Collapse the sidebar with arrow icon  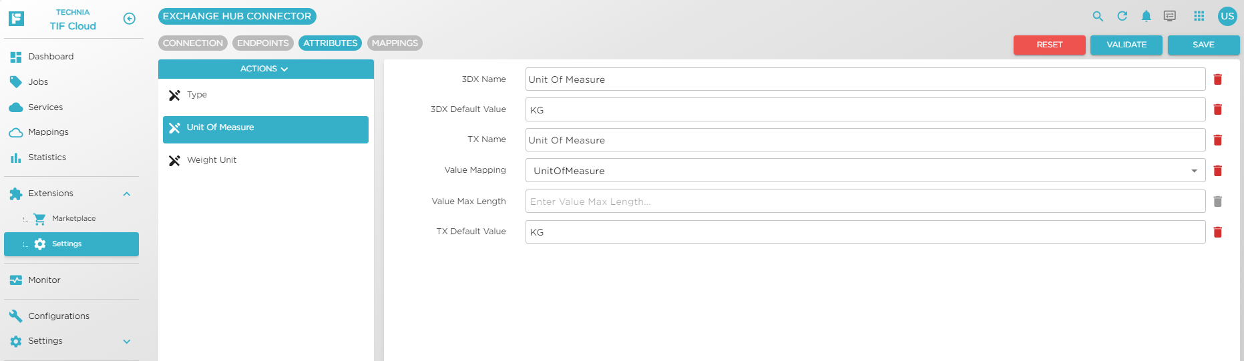[x=130, y=19]
